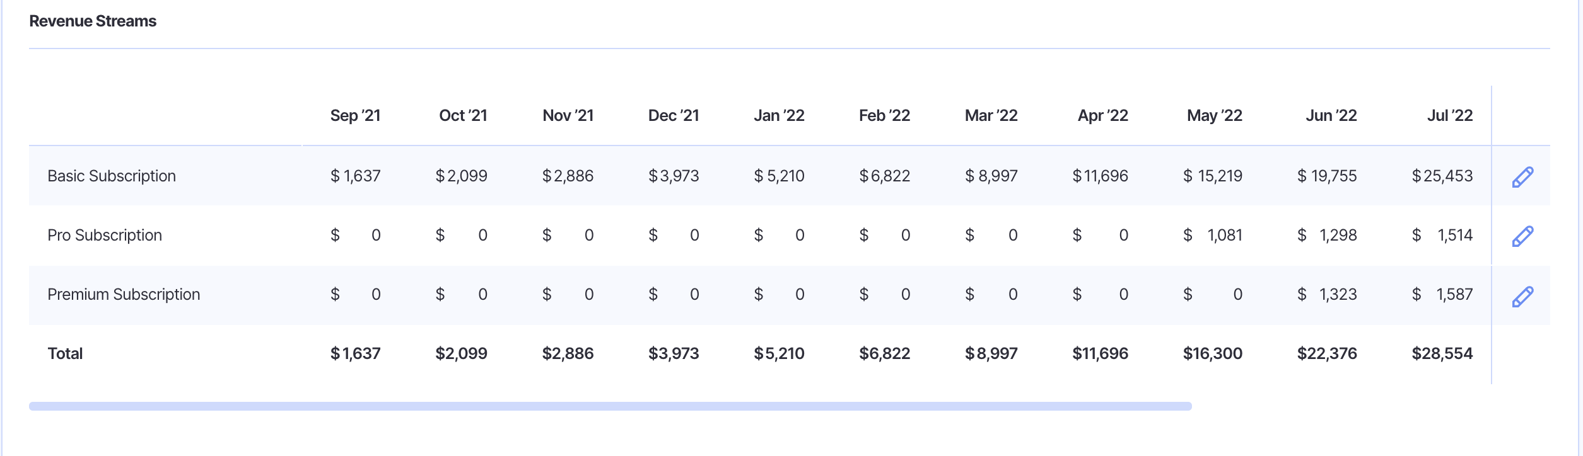Click the May '22 total $16,300
This screenshot has height=456, width=1583.
(x=1212, y=353)
